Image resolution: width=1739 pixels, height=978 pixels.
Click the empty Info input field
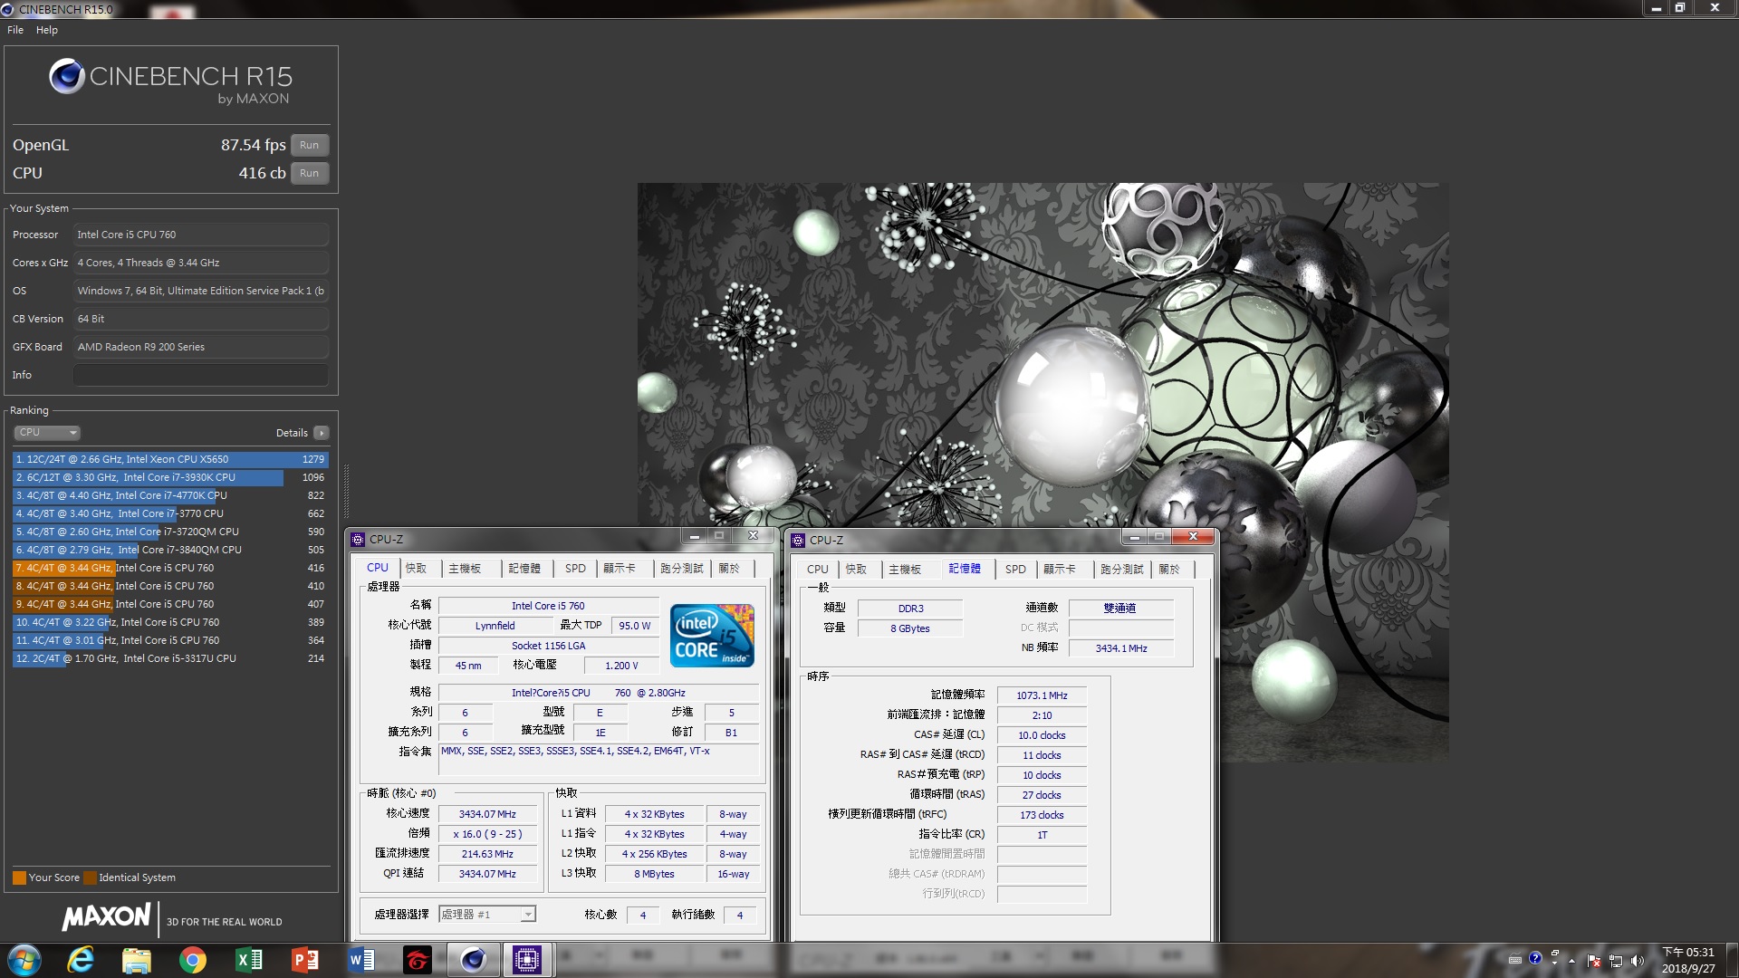coord(201,375)
